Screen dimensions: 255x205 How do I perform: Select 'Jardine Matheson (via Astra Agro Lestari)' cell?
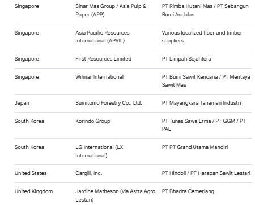tap(115, 195)
